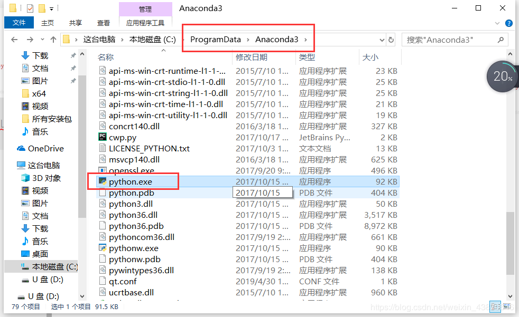
Task: Click ProgramData in the breadcrumb path
Action: [215, 39]
